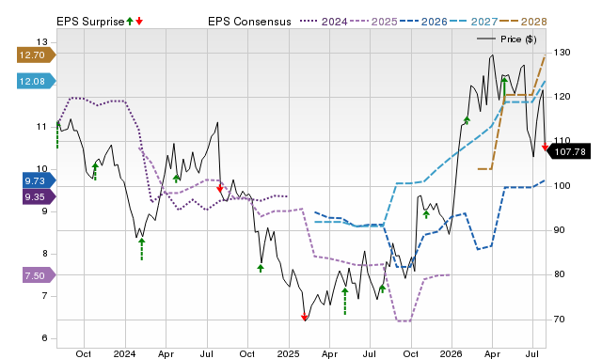The image size is (602, 359).
Task: Select the 2025 legend entry
Action: 374,22
